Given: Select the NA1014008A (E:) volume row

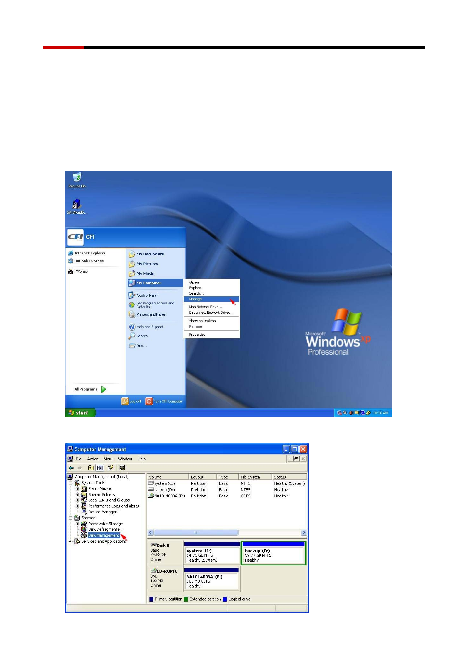Looking at the screenshot, I should point(227,496).
